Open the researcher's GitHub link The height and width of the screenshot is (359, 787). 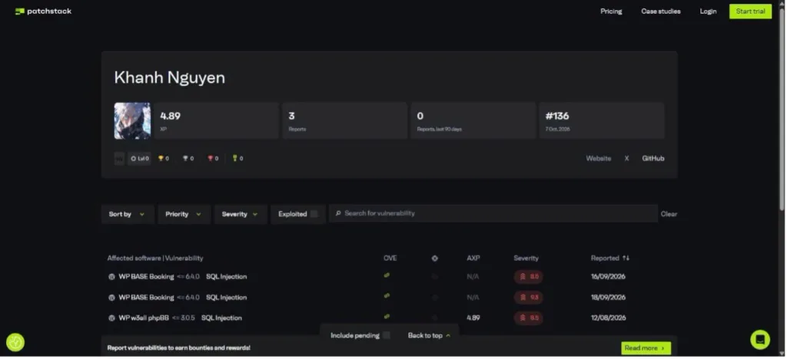point(653,158)
